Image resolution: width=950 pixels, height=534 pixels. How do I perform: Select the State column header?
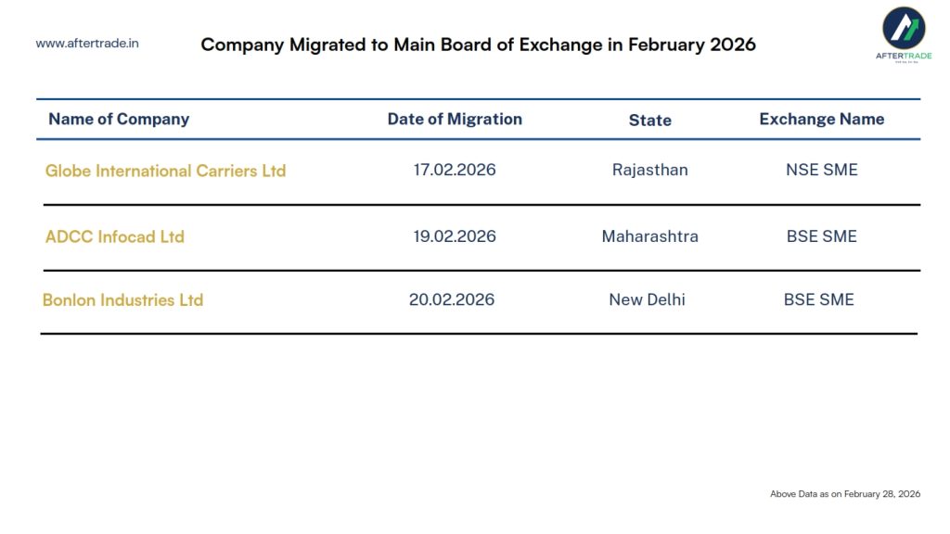coord(649,120)
